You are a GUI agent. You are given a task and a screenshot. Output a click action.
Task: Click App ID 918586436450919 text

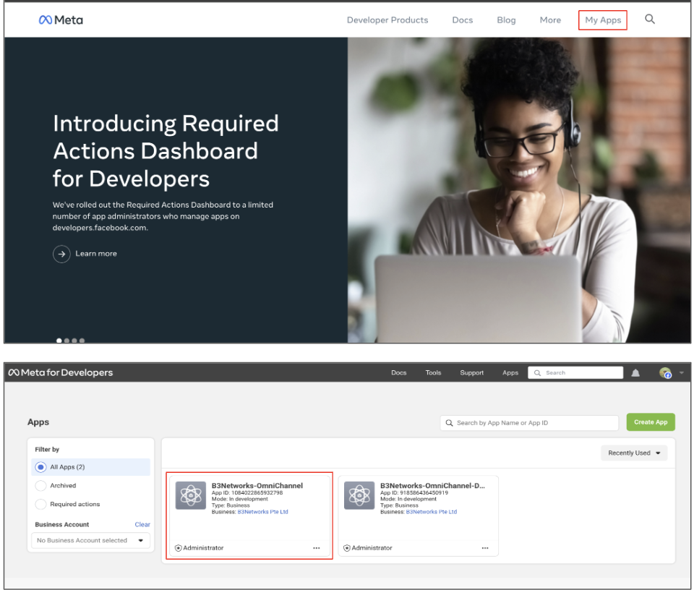coord(414,492)
